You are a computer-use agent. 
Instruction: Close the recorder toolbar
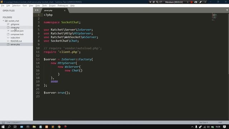click(x=205, y=2)
